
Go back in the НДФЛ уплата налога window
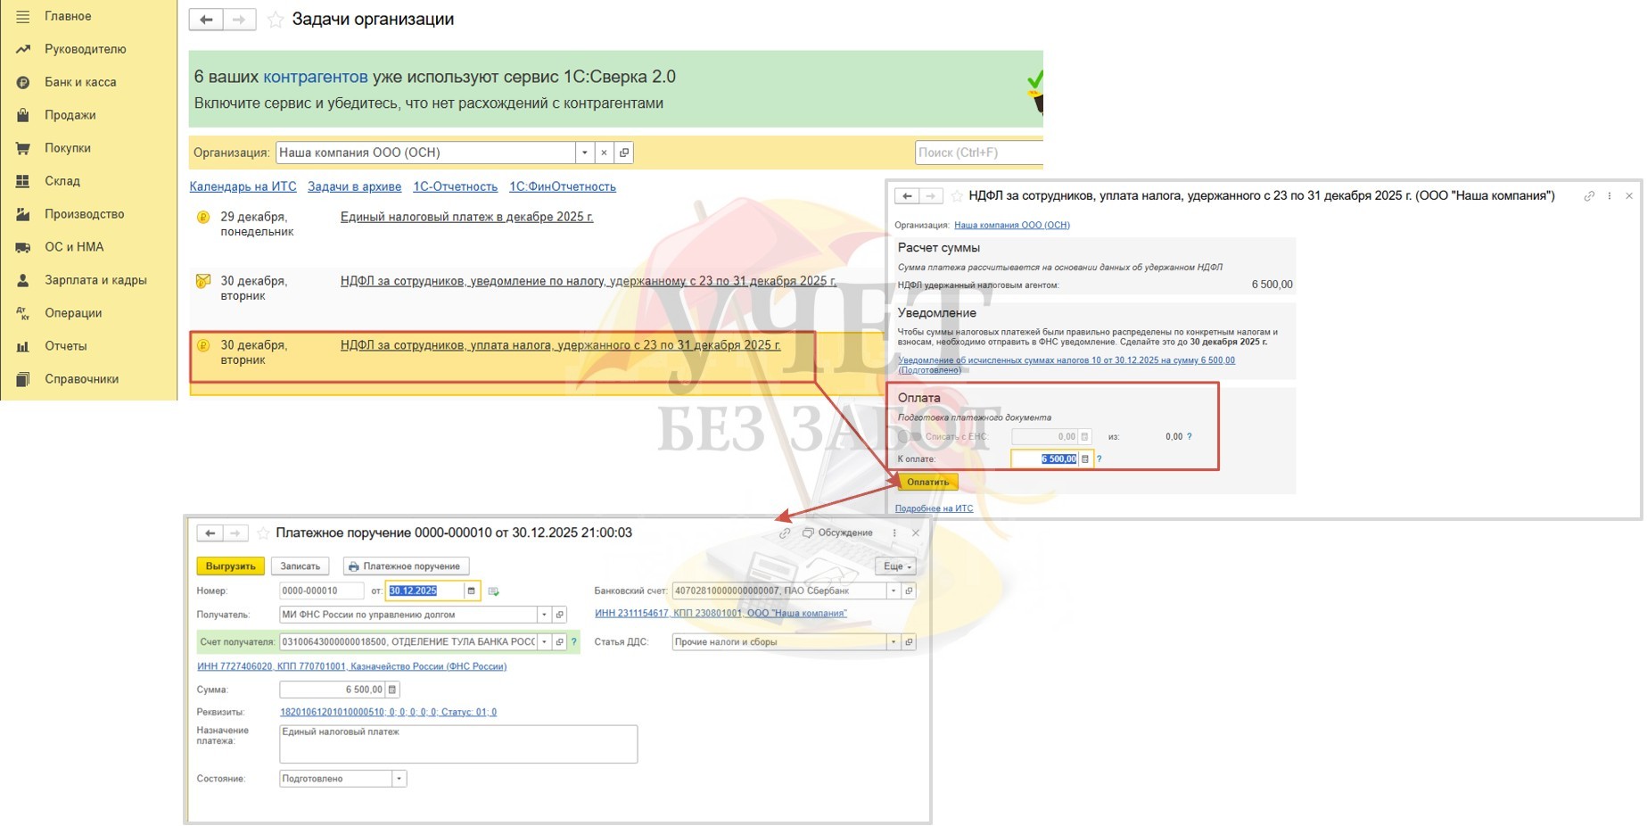point(907,196)
